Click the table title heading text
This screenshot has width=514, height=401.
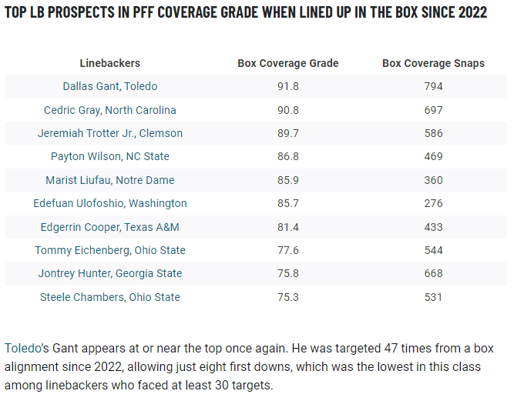coord(246,13)
